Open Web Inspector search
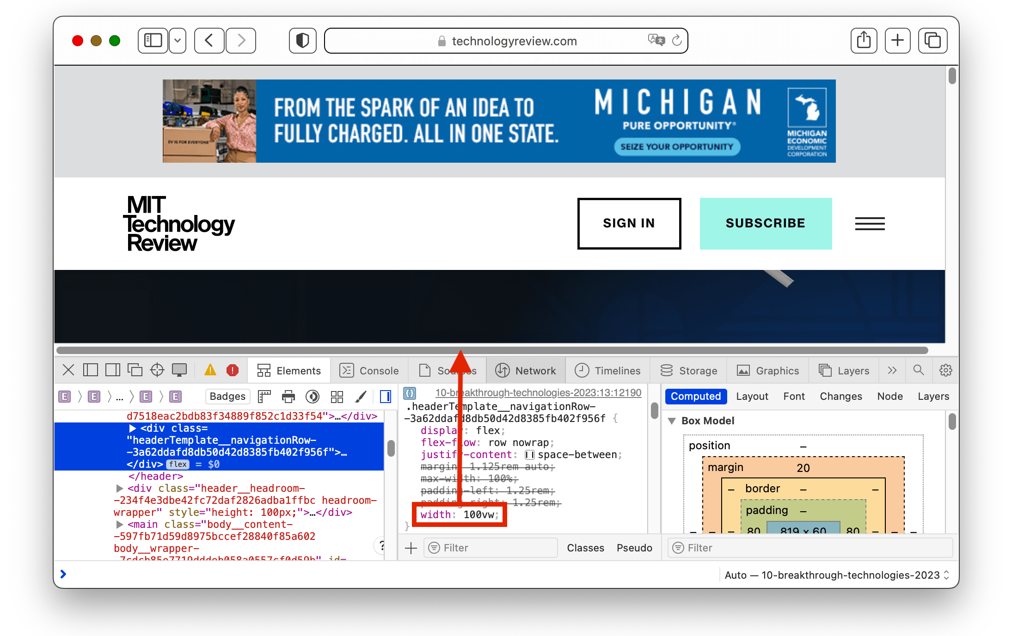 [919, 370]
